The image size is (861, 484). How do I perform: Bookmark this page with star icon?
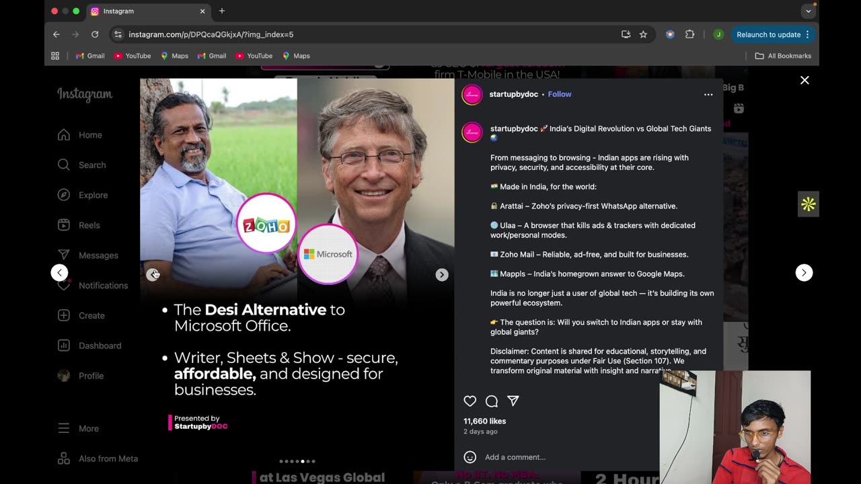643,34
